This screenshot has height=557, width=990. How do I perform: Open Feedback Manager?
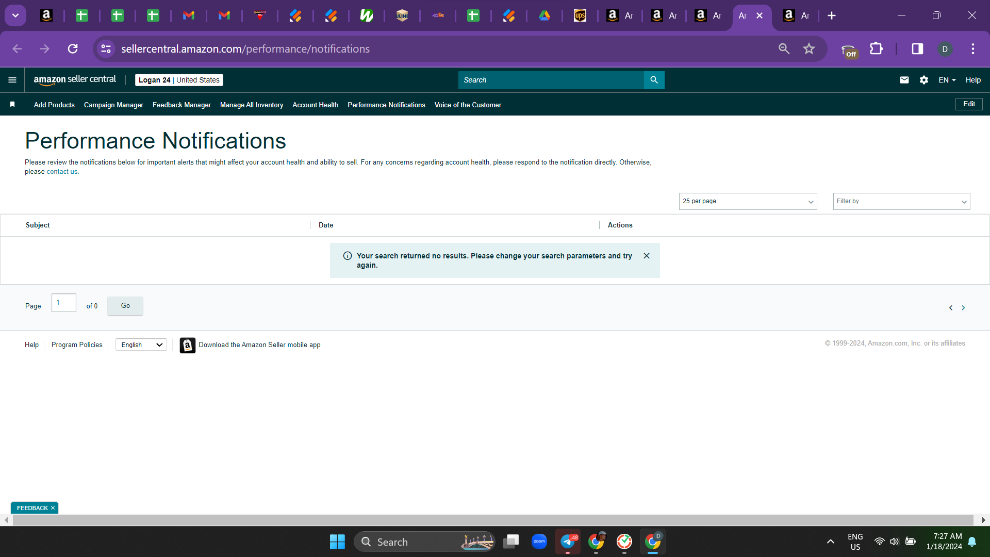[181, 105]
